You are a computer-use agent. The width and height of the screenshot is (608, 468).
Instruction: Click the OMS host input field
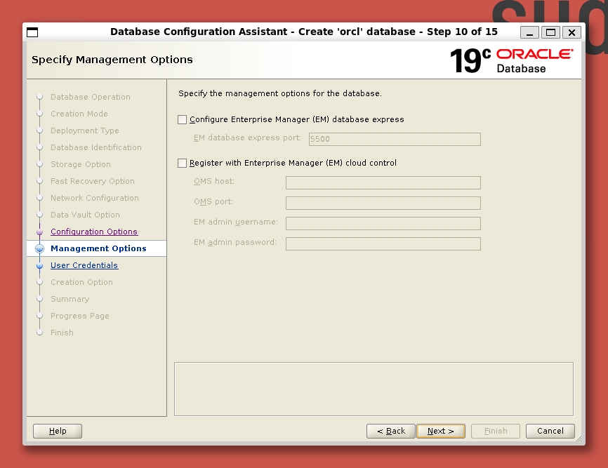pos(383,182)
